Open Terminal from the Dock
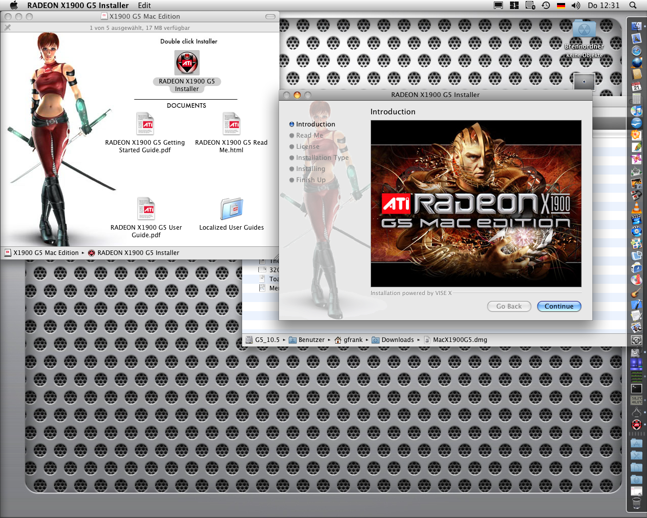Screen dimensions: 647x518 click(x=636, y=388)
